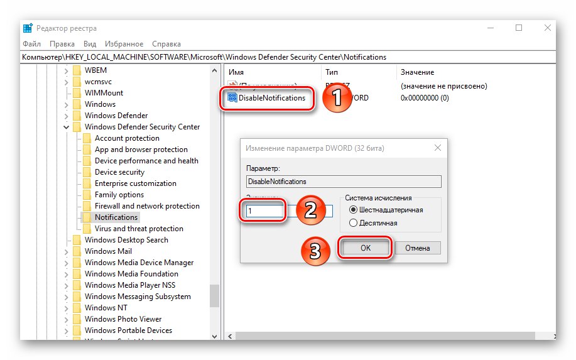This screenshot has width=576, height=360.
Task: Click the Windows Mail folder icon
Action: point(77,252)
